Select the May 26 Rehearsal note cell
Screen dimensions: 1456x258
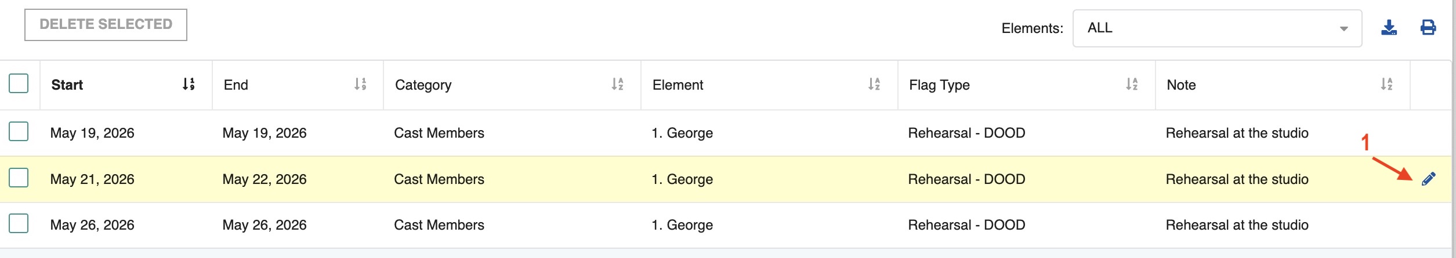tap(1237, 225)
